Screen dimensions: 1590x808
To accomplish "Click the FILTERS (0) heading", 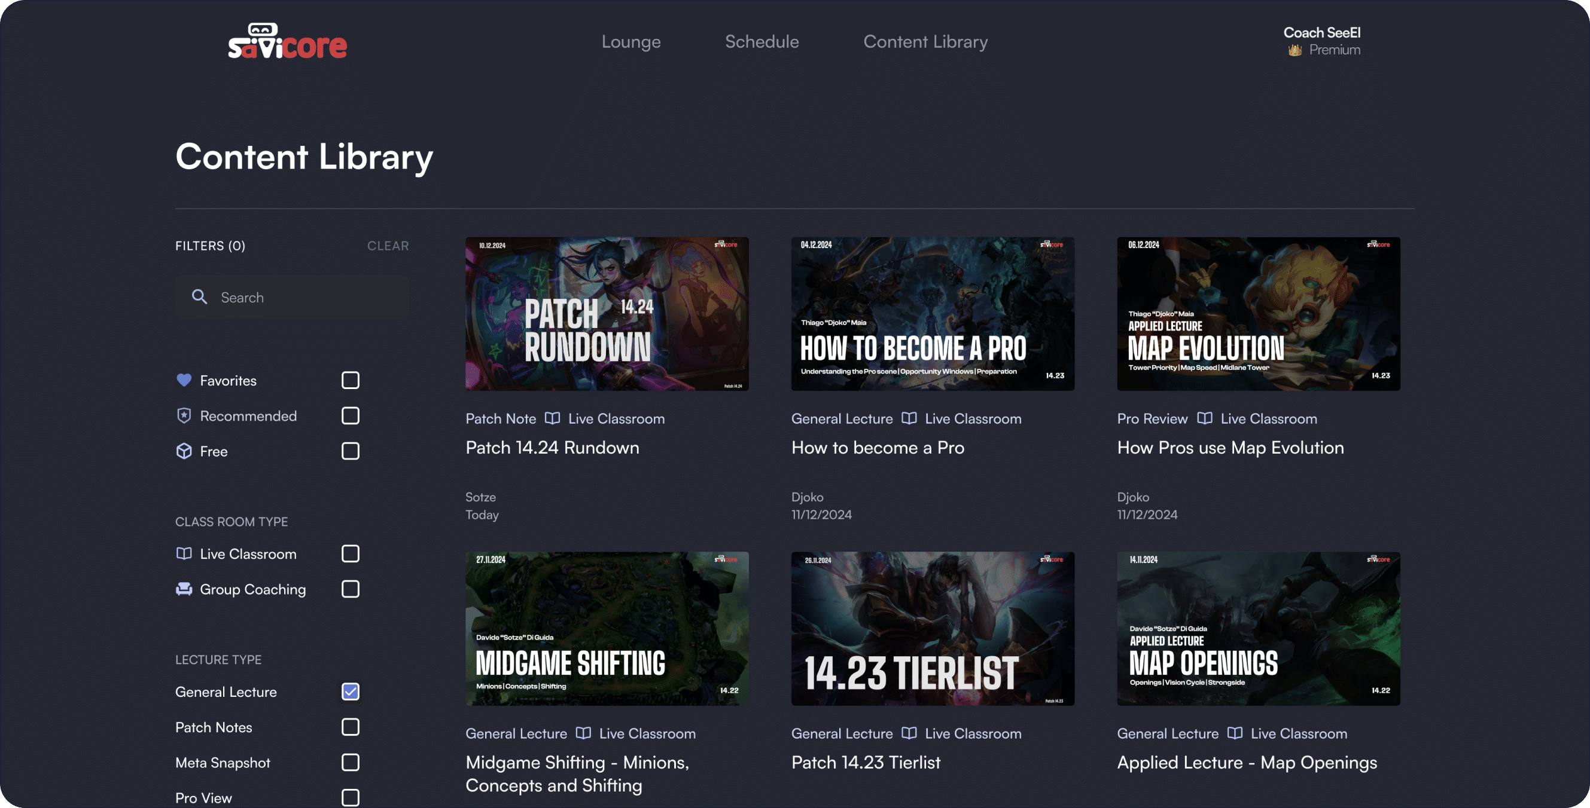I will (210, 246).
